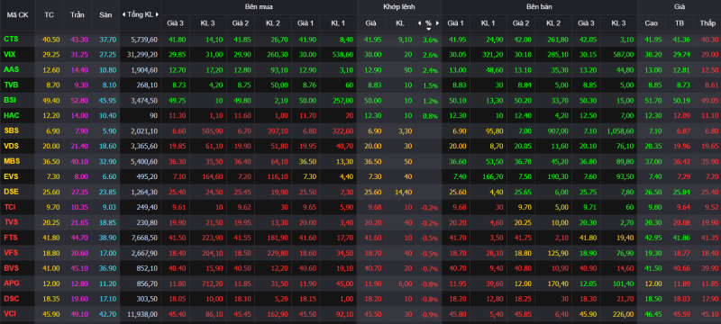721x324 pixels.
Task: Open the CTS stock symbol
Action: click(11, 40)
